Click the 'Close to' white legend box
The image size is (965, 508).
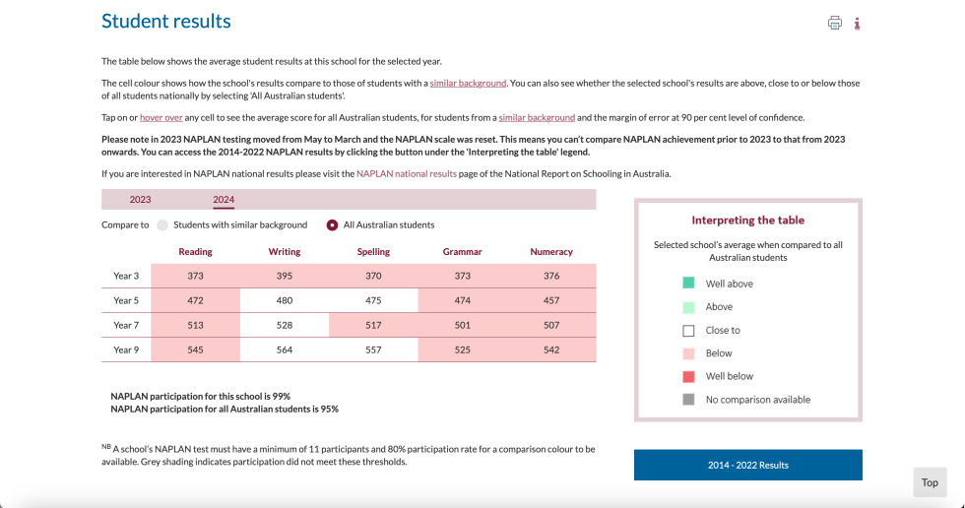coord(688,330)
